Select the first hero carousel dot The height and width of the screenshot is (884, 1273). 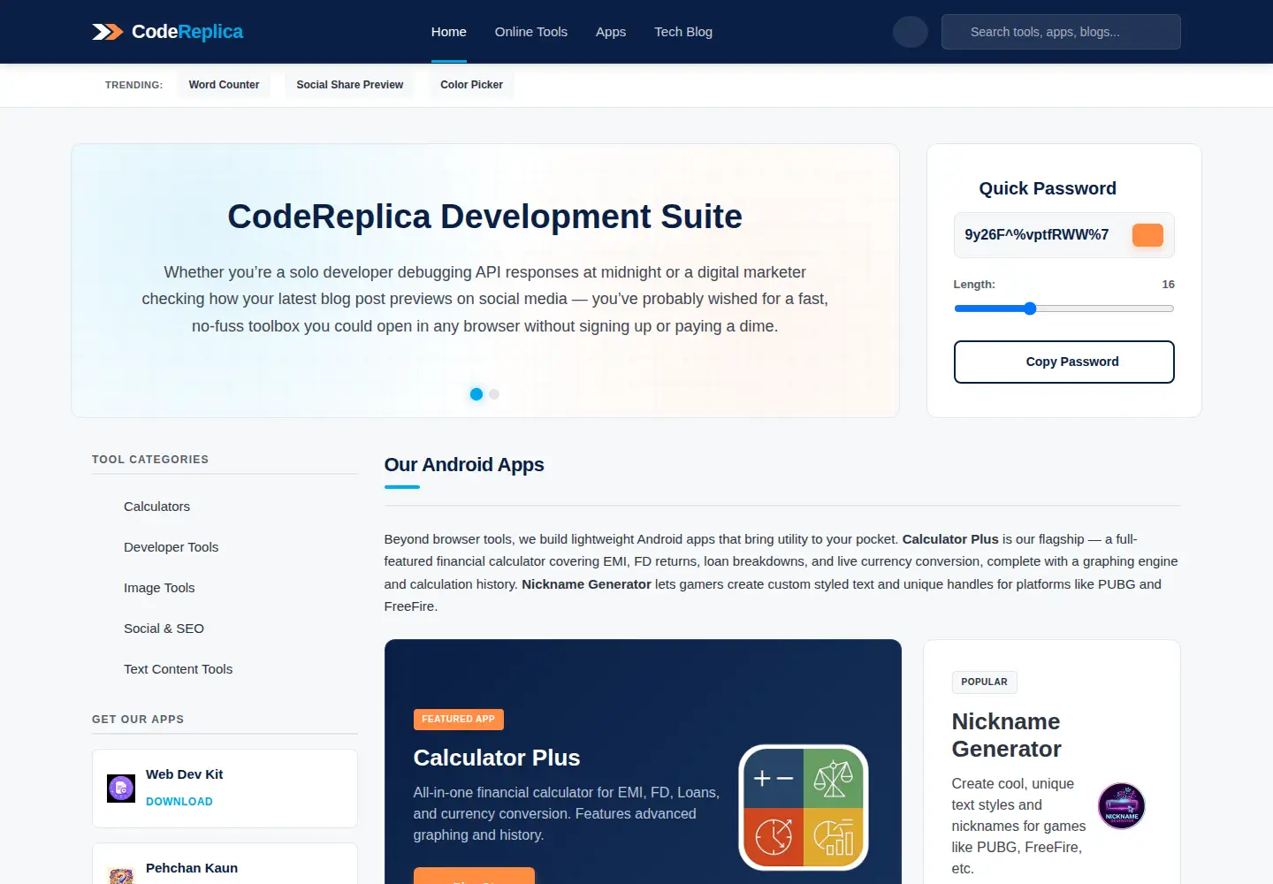[476, 394]
